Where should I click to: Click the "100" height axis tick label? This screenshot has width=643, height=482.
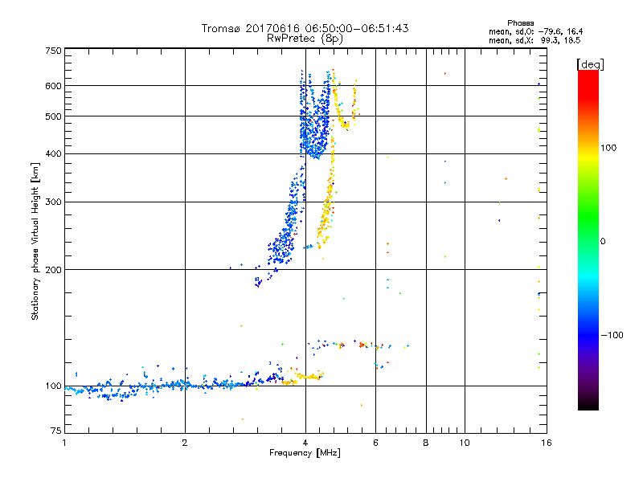(x=53, y=386)
